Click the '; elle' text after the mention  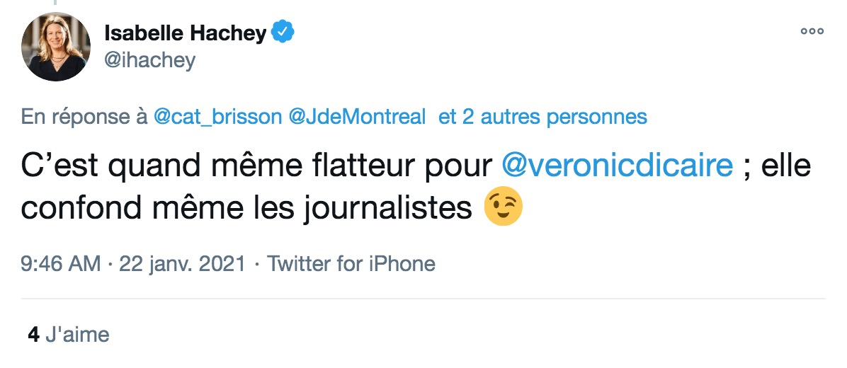click(x=777, y=166)
